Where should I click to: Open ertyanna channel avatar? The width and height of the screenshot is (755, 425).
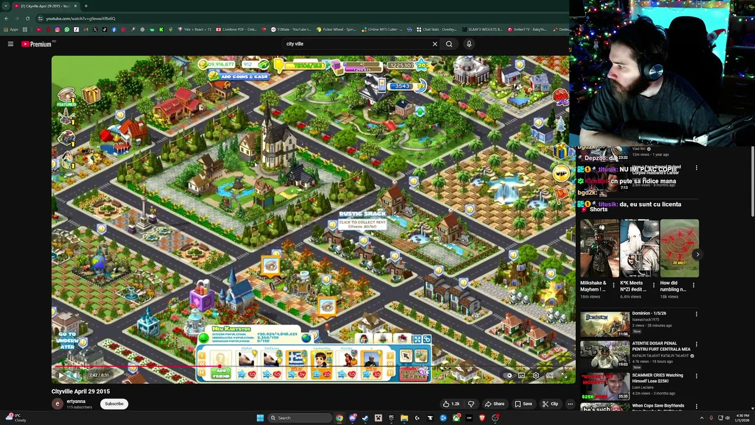[57, 404]
